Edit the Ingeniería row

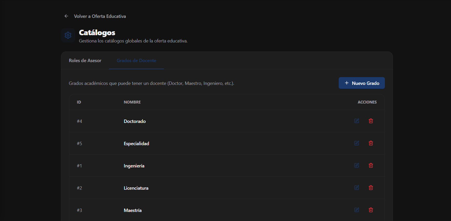click(357, 165)
